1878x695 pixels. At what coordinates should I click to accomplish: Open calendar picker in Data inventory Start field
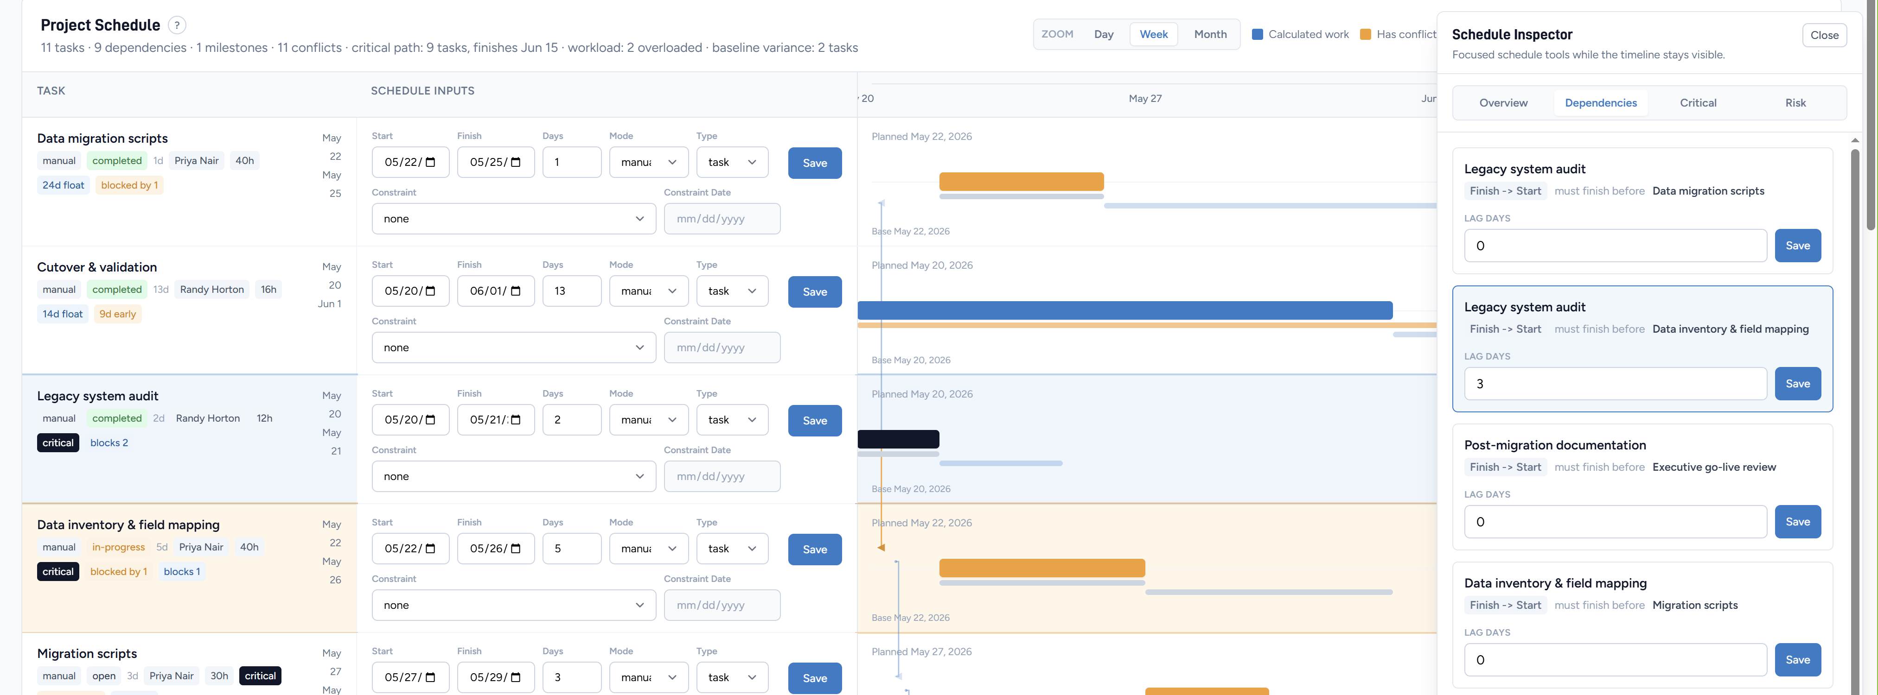(x=430, y=549)
